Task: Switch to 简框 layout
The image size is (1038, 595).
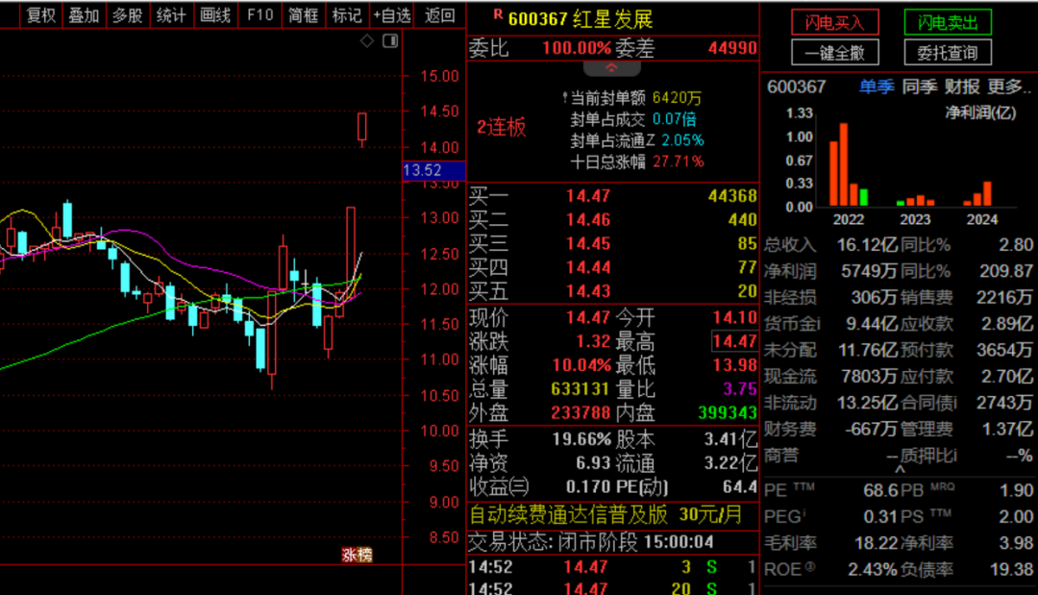Action: point(303,15)
